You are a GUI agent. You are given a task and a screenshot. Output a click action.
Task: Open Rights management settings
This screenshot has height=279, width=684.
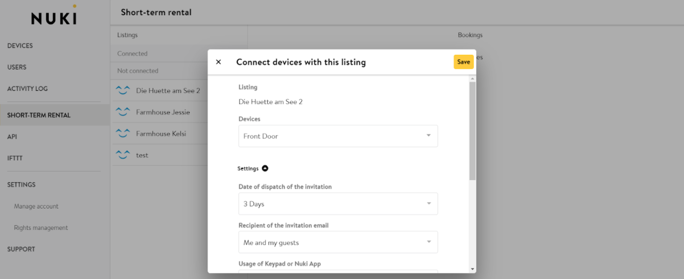click(41, 228)
